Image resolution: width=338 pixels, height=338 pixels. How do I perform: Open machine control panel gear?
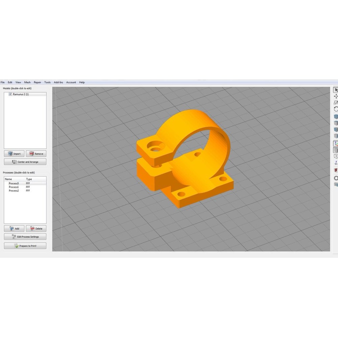click(336, 178)
